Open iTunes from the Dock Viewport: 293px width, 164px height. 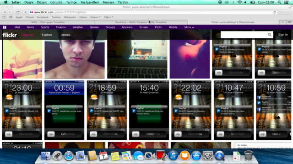point(173,155)
